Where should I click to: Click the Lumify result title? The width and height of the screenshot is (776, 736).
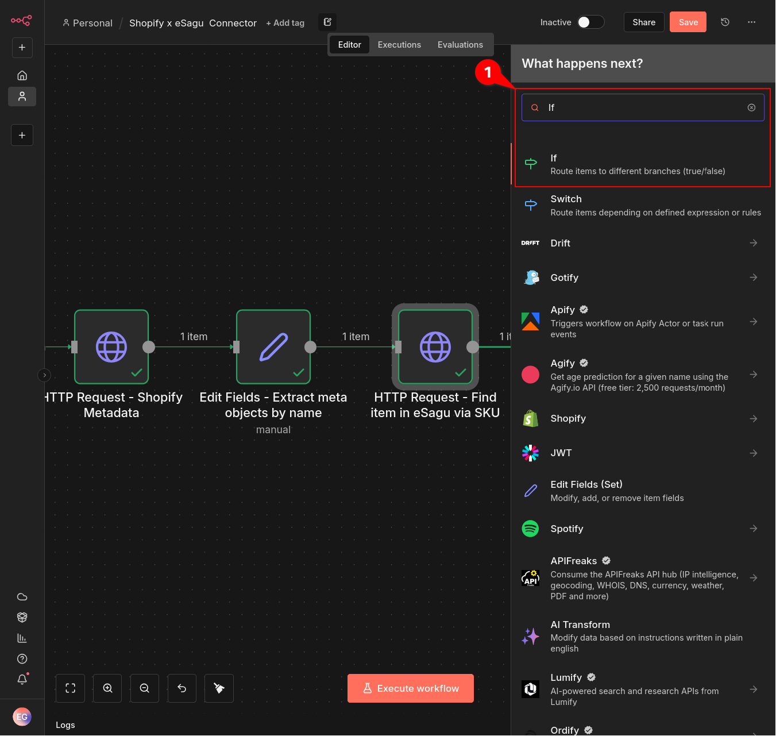click(x=566, y=677)
